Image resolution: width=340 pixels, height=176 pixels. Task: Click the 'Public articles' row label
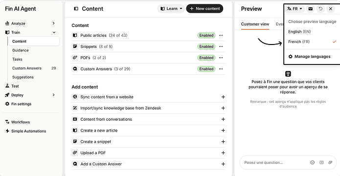coord(93,35)
